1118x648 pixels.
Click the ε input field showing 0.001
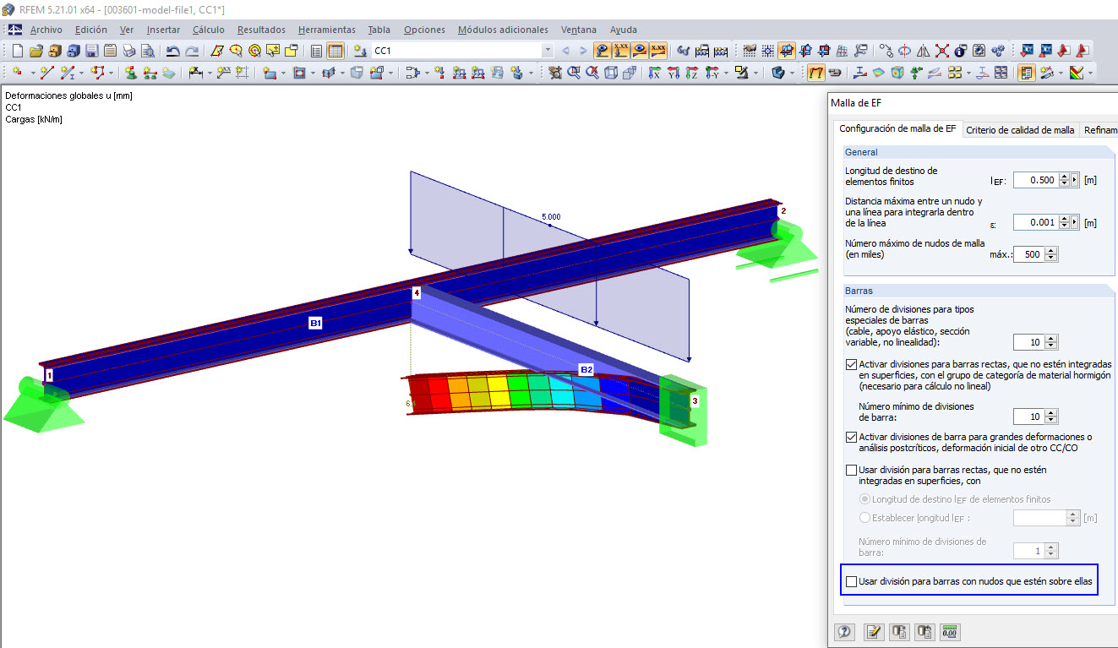pos(1035,222)
